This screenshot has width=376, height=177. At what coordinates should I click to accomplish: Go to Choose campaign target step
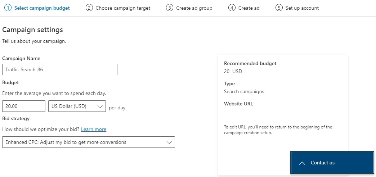(123, 8)
